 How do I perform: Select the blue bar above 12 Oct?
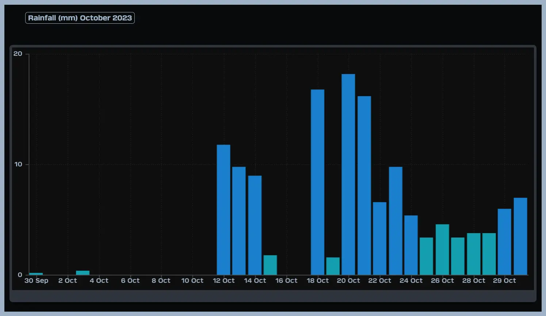click(x=223, y=210)
